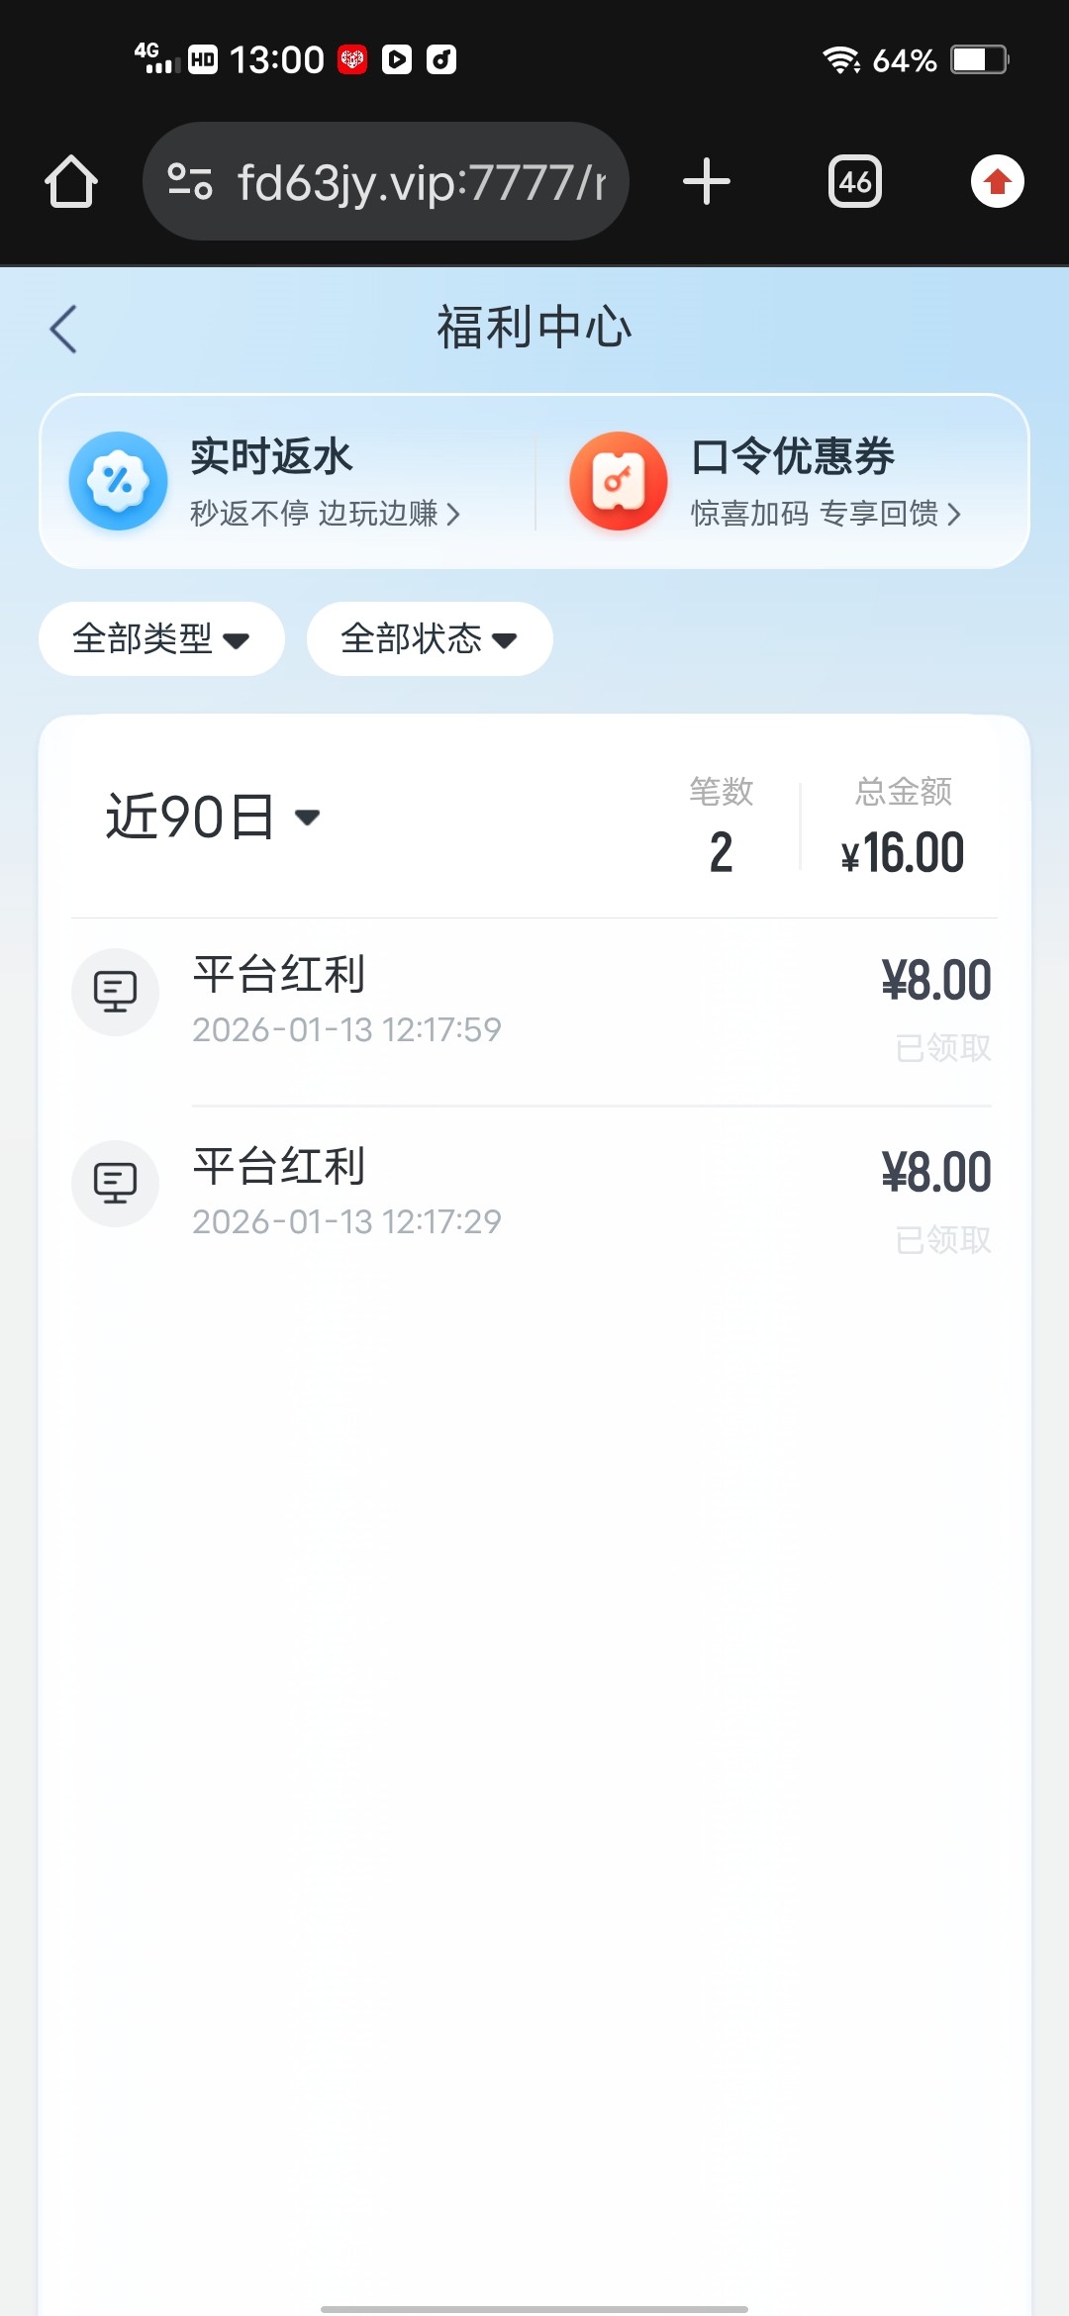1069x2316 pixels.
Task: Go back using the left chevron arrow
Action: click(63, 329)
